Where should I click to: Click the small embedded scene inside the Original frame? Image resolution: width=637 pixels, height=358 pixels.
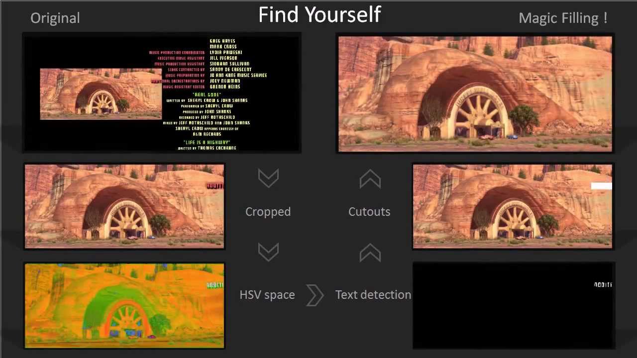pos(101,94)
